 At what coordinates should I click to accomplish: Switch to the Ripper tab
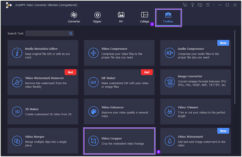coord(97,17)
